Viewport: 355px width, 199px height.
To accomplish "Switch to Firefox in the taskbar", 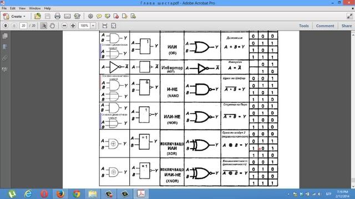I will click(60, 194).
